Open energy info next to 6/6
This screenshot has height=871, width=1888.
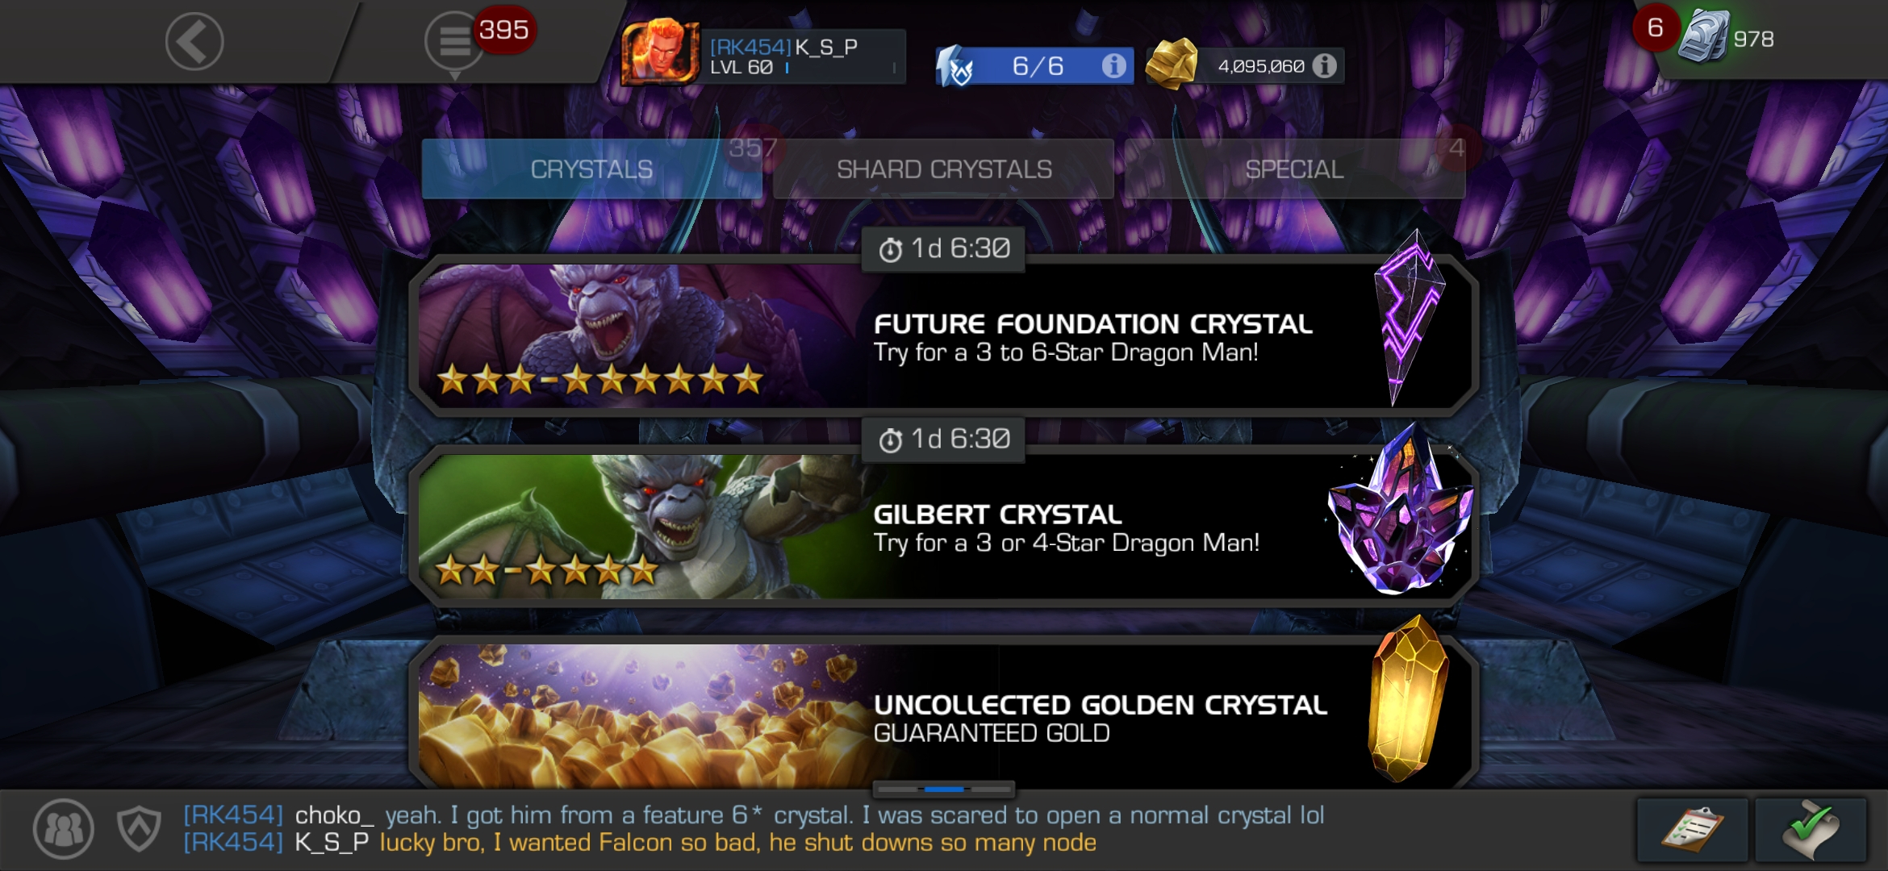point(1114,66)
